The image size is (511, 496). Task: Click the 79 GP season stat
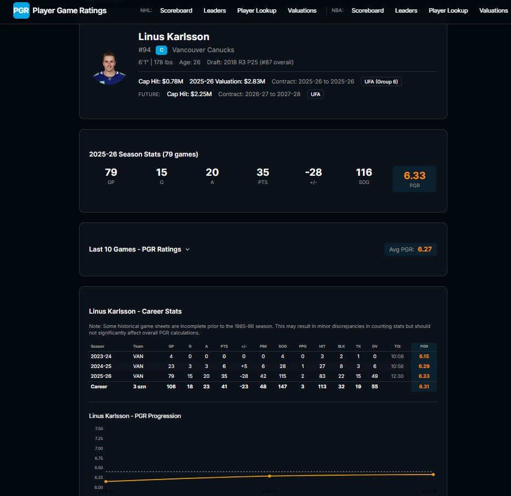point(111,176)
